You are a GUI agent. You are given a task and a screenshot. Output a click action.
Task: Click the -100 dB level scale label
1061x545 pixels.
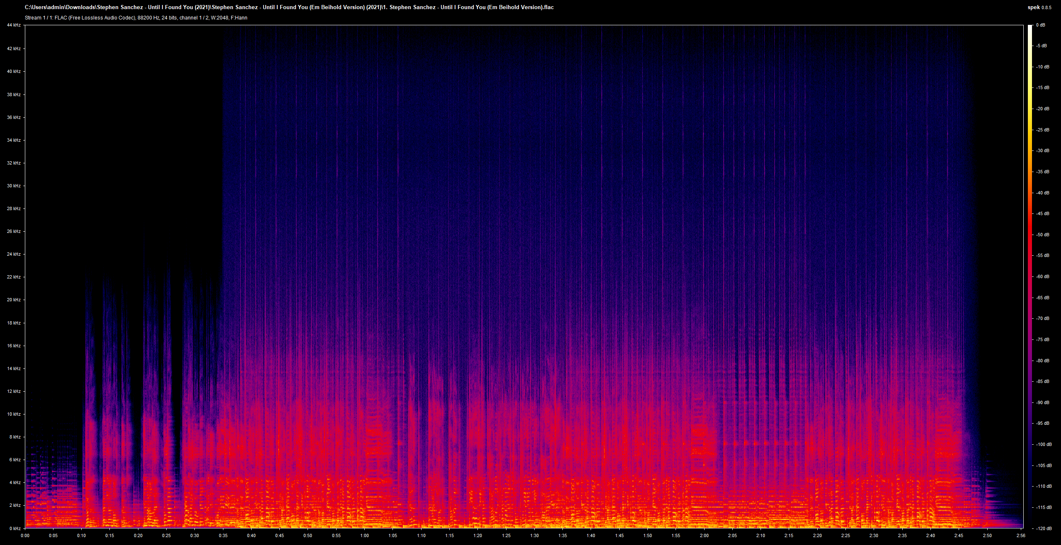1044,444
